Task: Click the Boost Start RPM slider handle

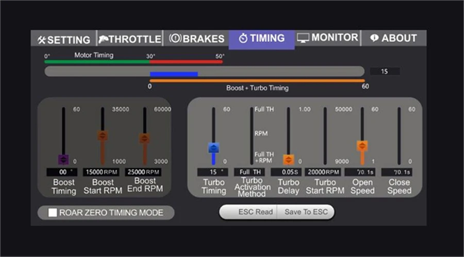Action: point(103,135)
